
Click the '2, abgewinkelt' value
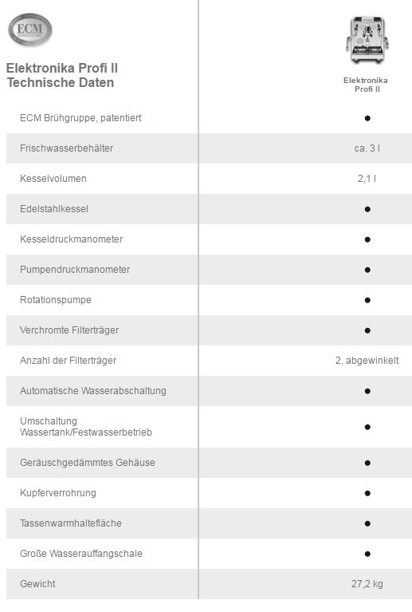(367, 361)
